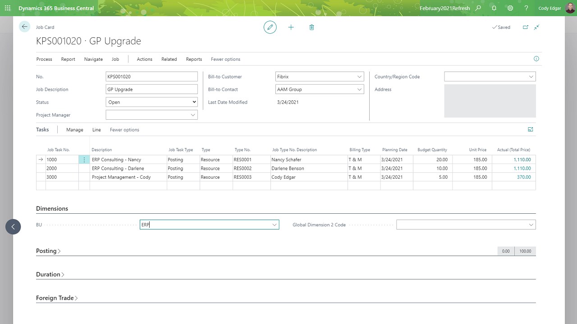Open the app launcher waffle menu
This screenshot has width=577, height=324.
[x=8, y=8]
